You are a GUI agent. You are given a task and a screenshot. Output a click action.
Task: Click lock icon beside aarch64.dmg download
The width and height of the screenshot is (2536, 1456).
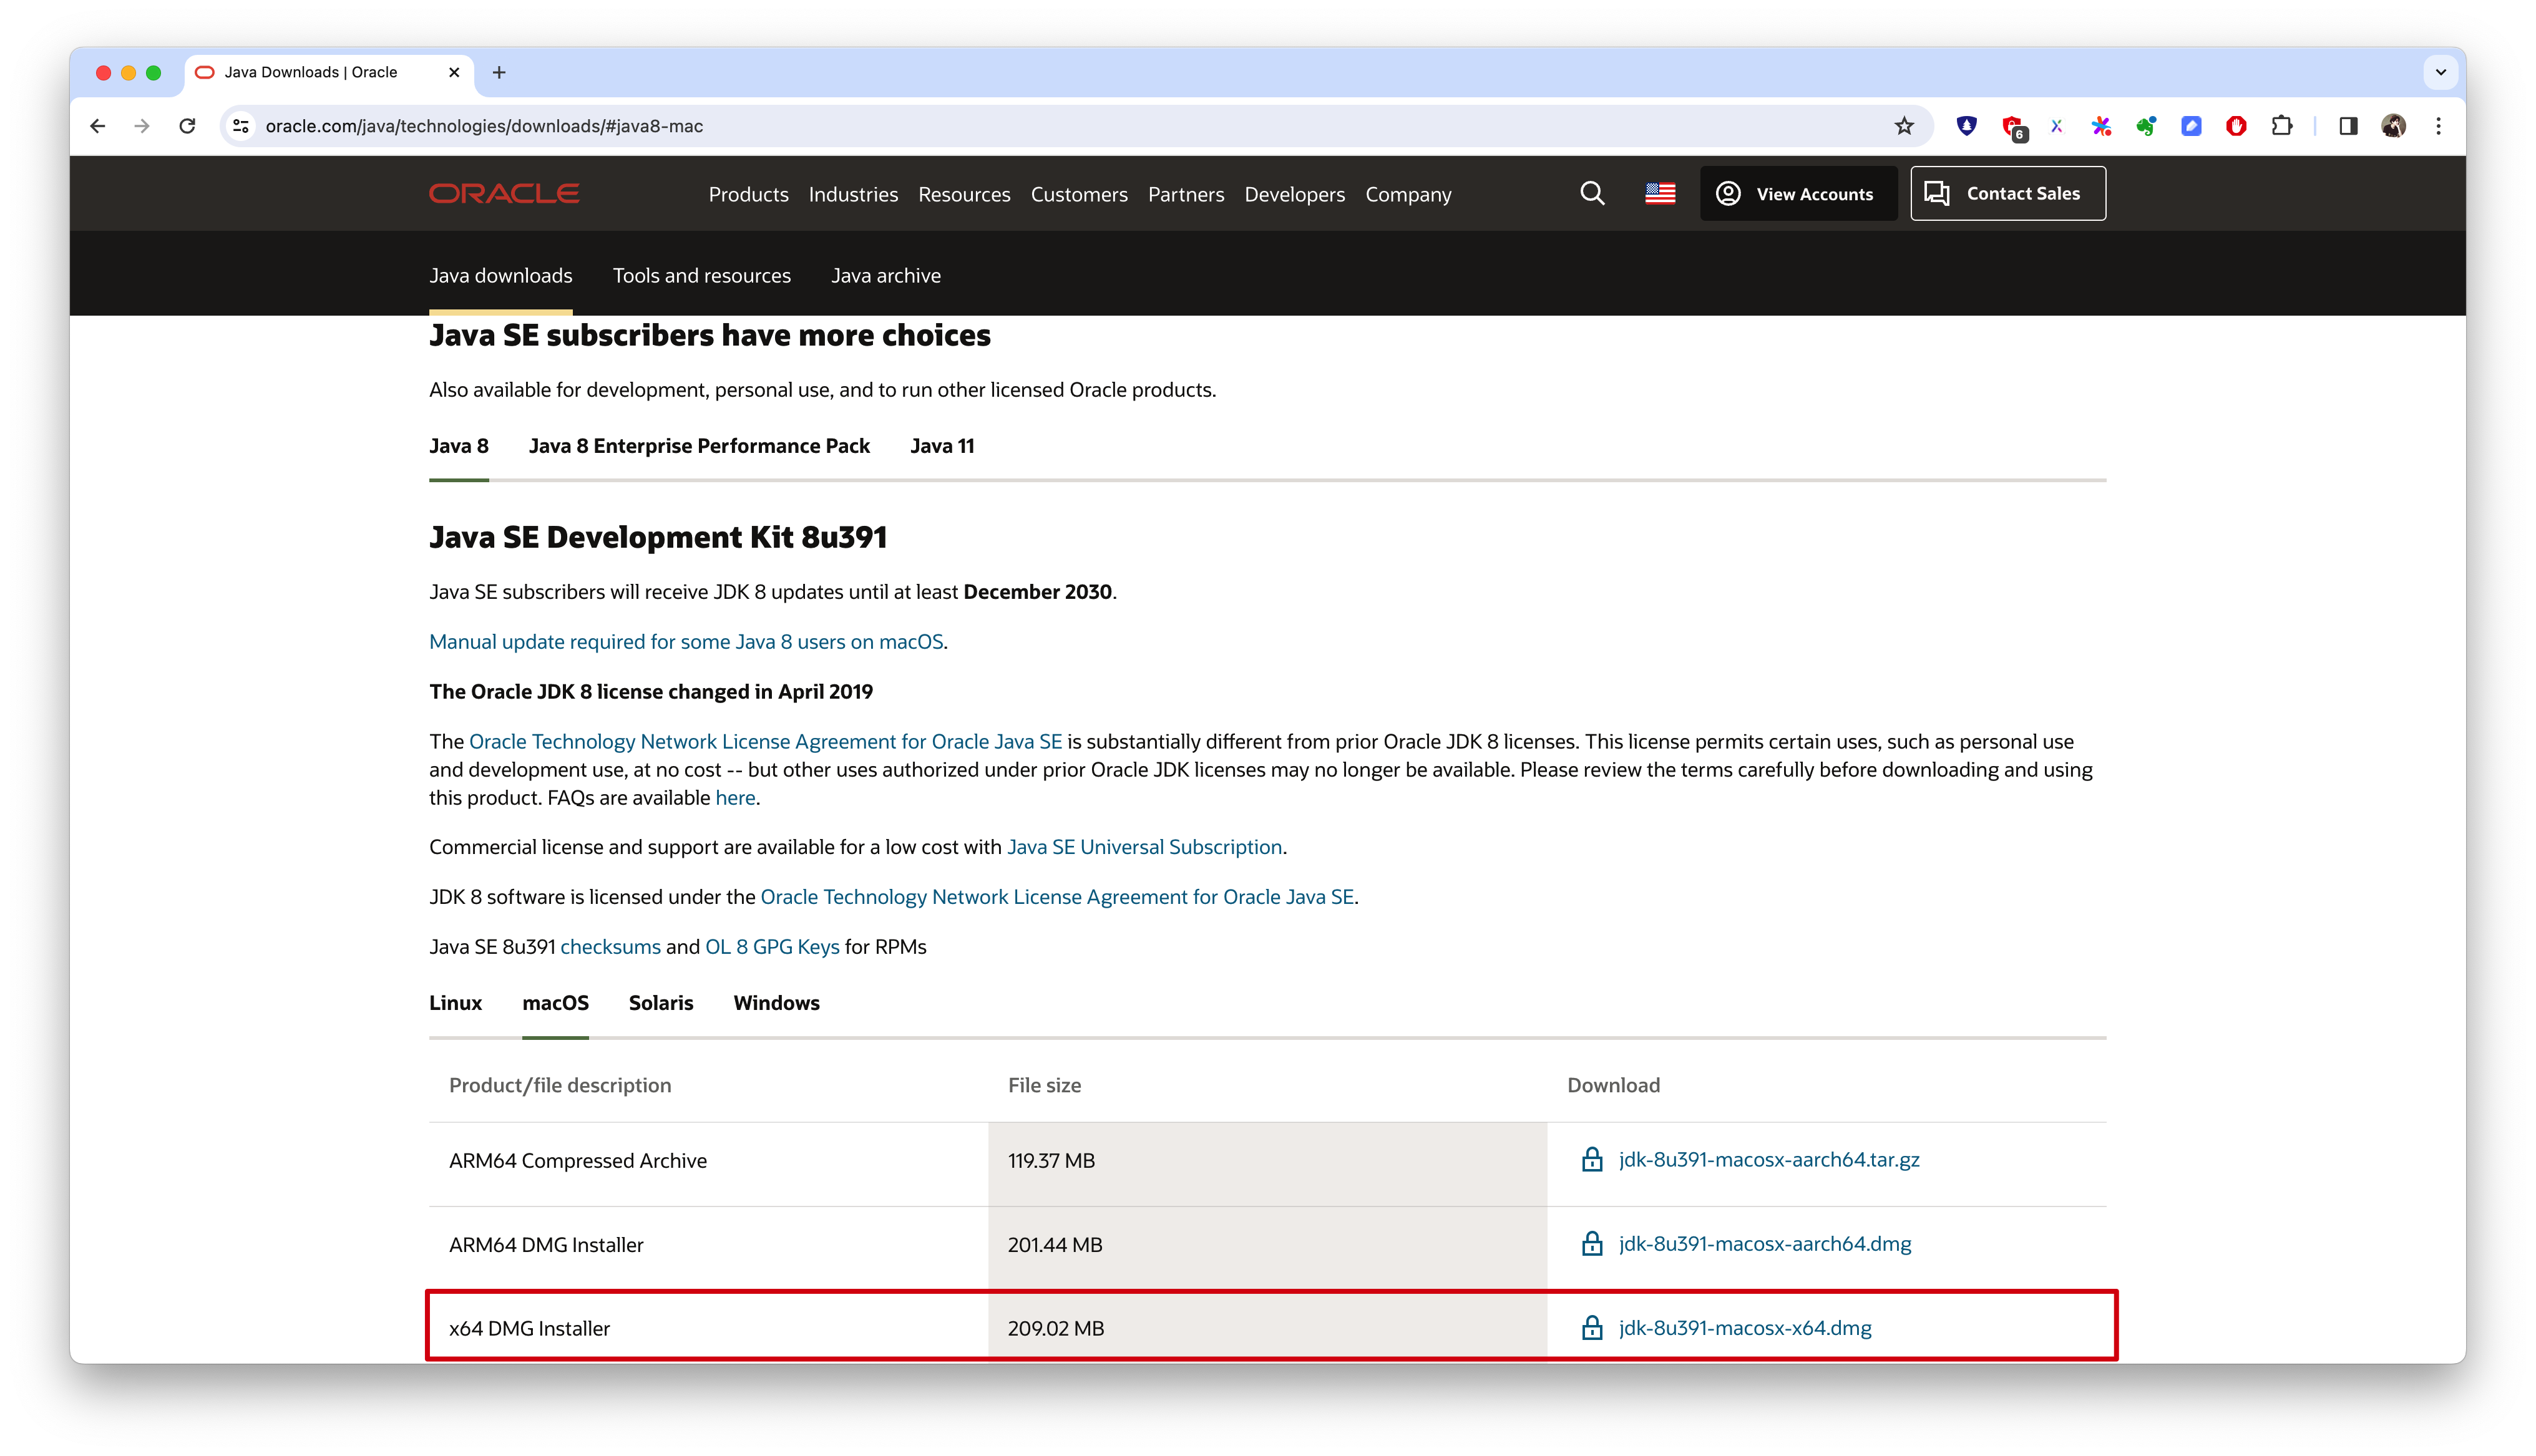coord(1591,1243)
